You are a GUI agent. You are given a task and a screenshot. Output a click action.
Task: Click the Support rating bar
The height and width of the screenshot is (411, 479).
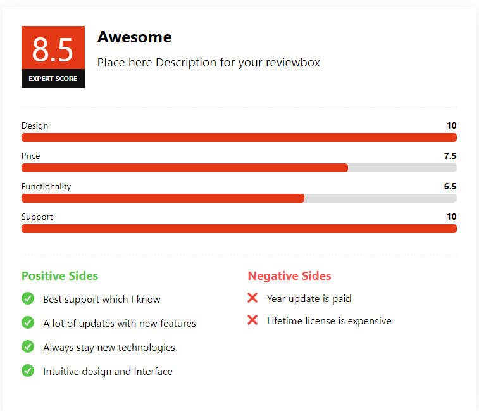point(239,229)
